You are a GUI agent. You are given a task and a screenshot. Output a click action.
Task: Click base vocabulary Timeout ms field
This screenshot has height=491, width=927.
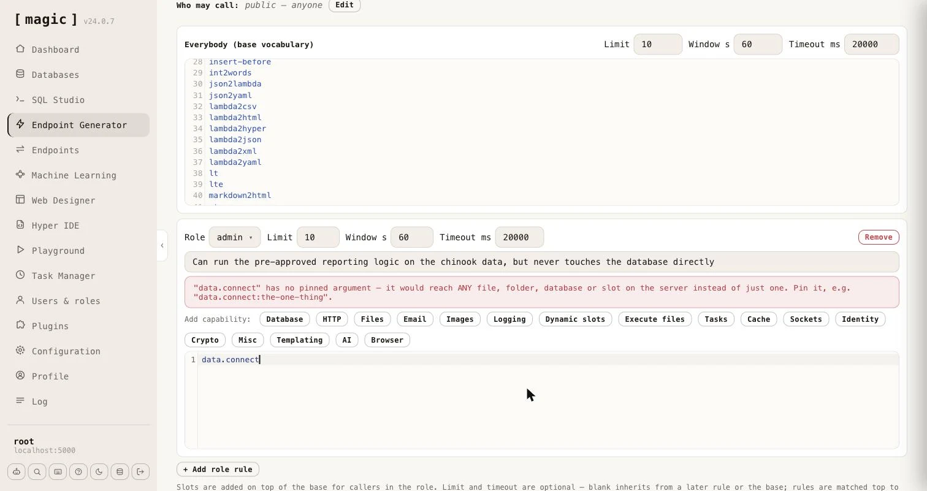tap(871, 44)
